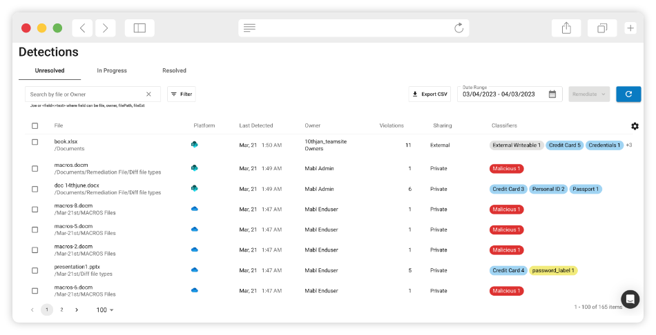656x335 pixels.
Task: Open the chat support bubble
Action: click(630, 299)
